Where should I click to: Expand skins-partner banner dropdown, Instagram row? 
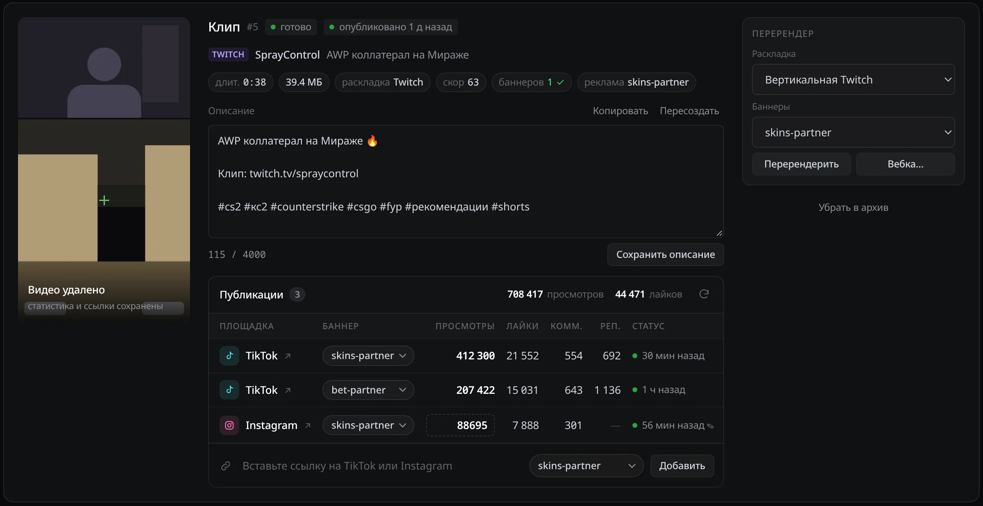368,425
